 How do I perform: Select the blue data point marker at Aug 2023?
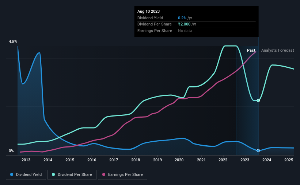click(x=258, y=151)
